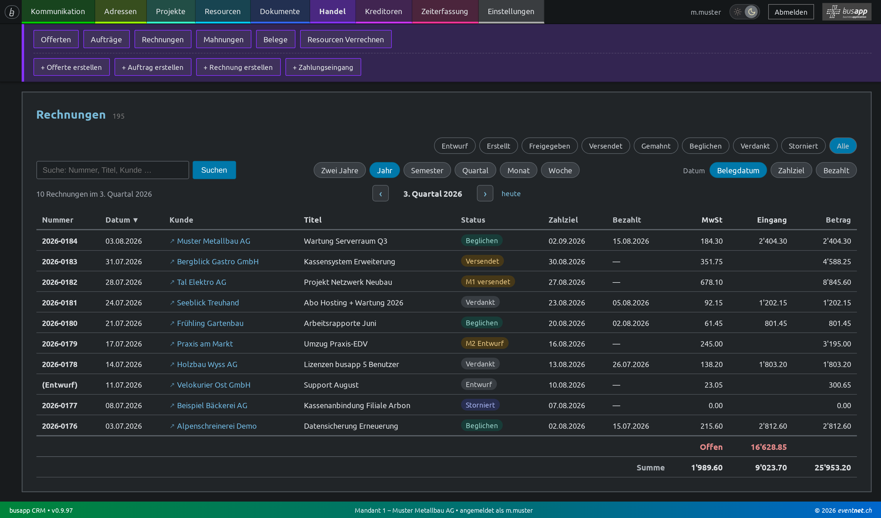Jump to today via heute link

click(511, 194)
